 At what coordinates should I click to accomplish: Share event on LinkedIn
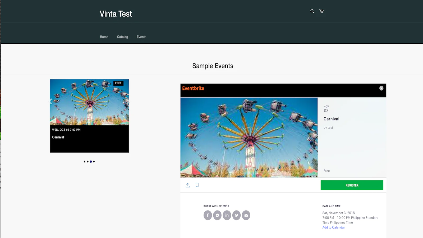(227, 215)
